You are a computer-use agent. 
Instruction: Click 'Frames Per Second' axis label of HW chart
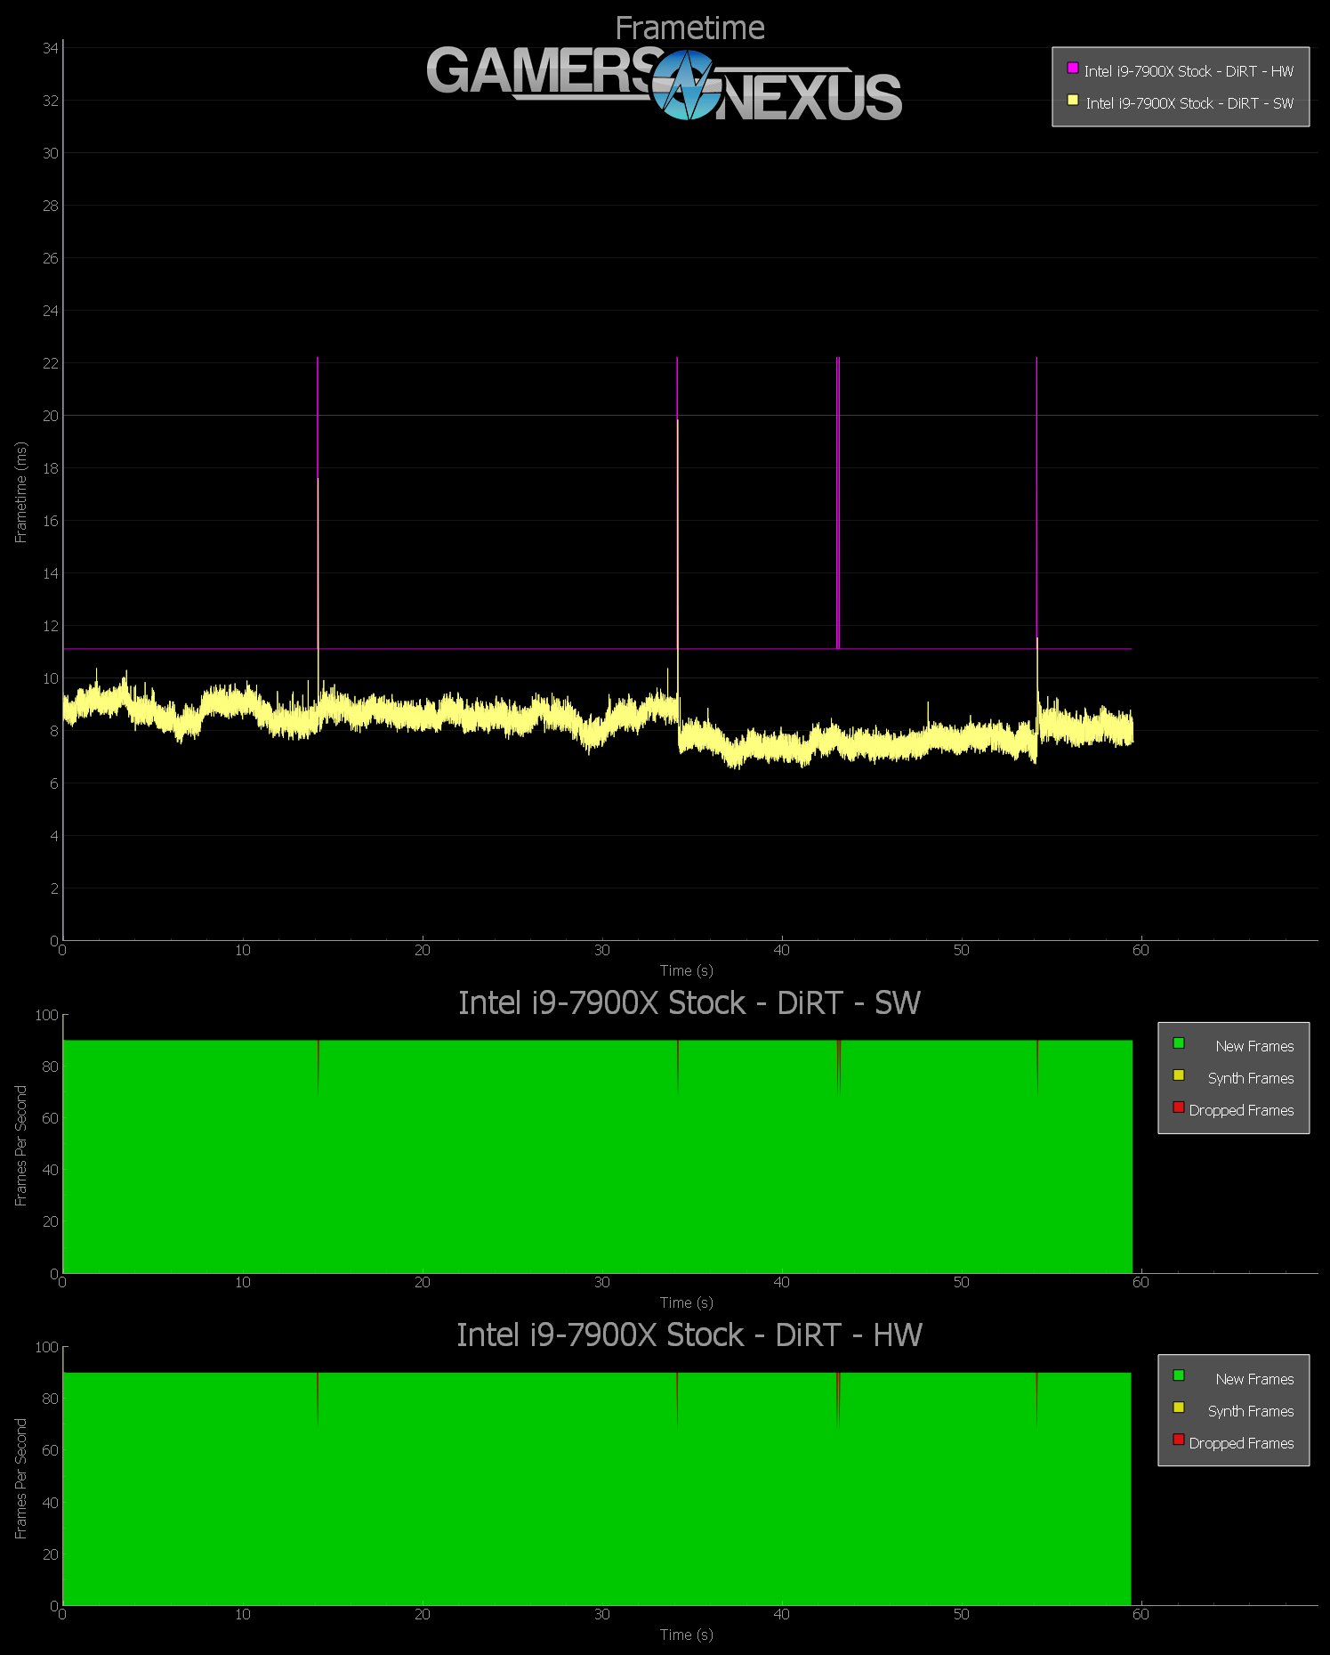(x=21, y=1479)
